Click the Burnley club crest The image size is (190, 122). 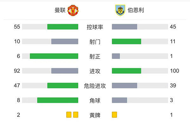(x=120, y=10)
